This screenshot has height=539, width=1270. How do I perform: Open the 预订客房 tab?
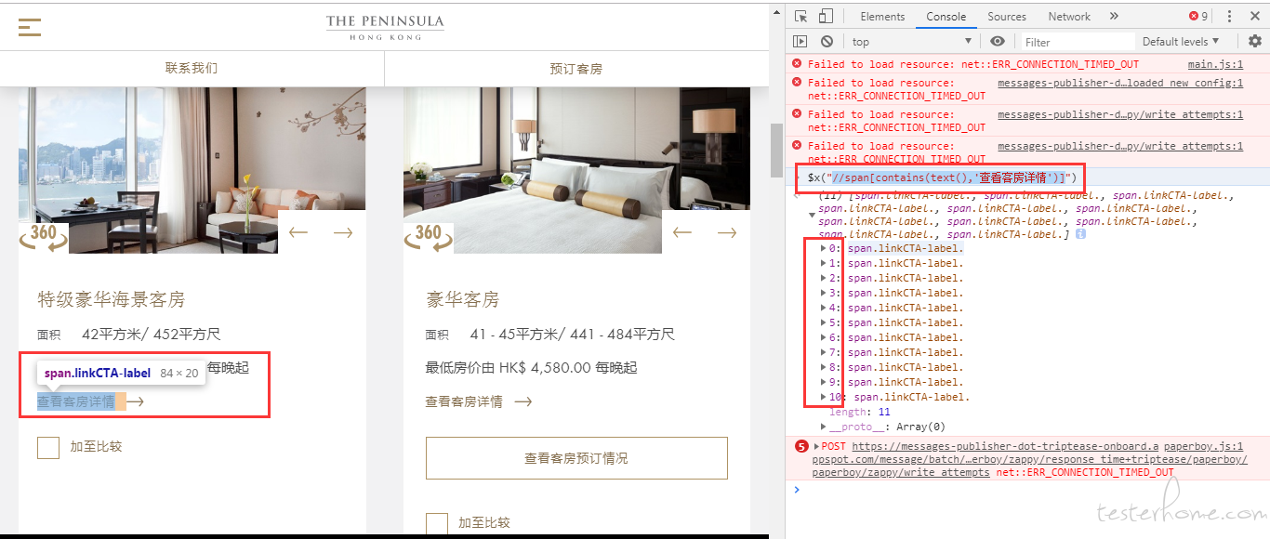coord(576,69)
